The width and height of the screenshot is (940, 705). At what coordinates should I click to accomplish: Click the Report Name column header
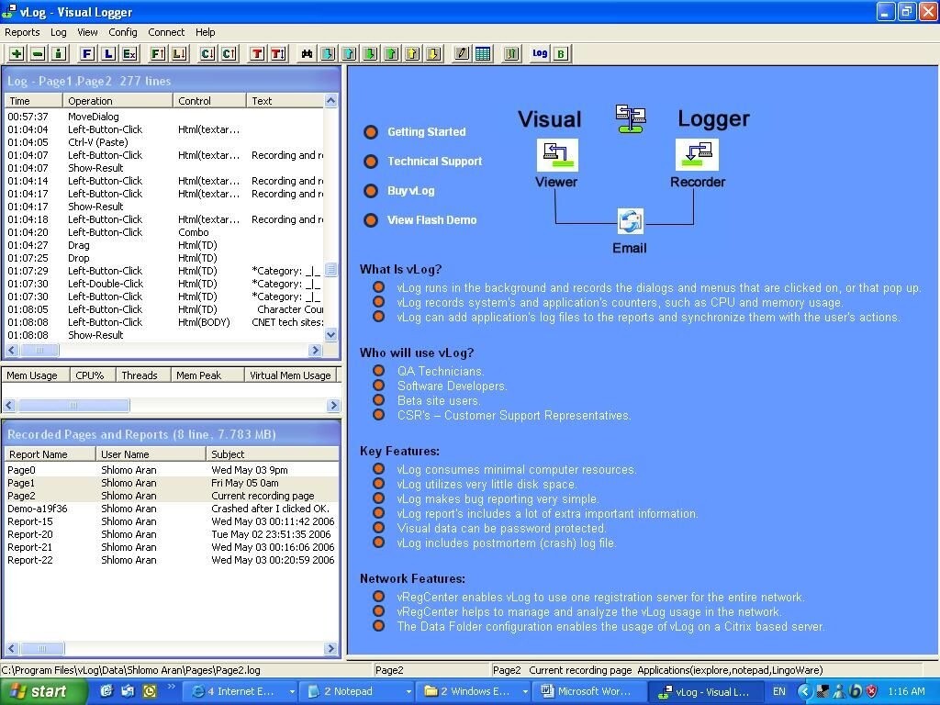50,454
